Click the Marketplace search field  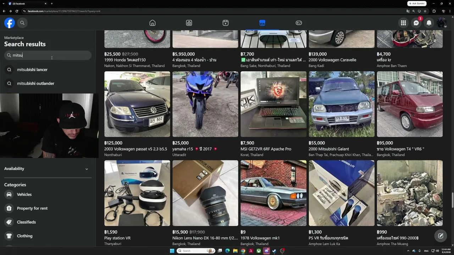pos(48,55)
